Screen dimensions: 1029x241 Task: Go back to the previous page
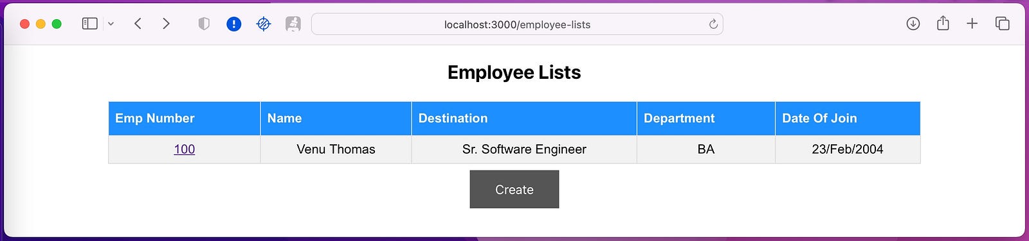tap(138, 24)
